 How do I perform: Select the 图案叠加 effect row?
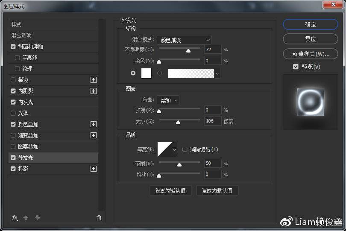click(x=53, y=146)
